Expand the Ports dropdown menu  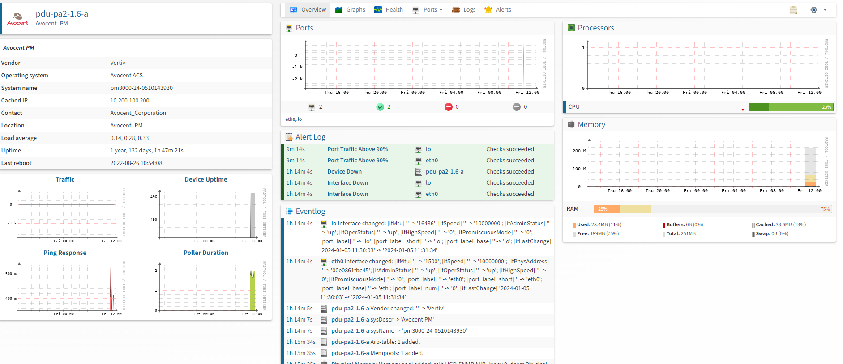click(x=428, y=10)
